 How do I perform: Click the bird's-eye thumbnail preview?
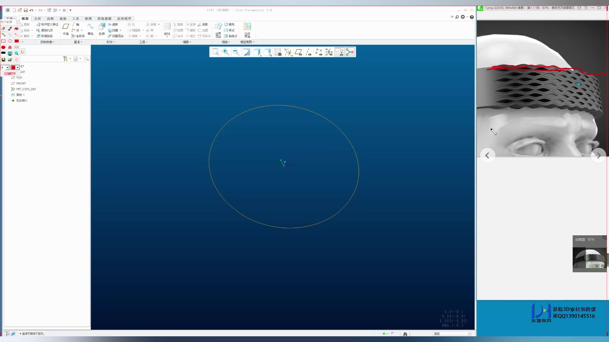click(x=589, y=258)
